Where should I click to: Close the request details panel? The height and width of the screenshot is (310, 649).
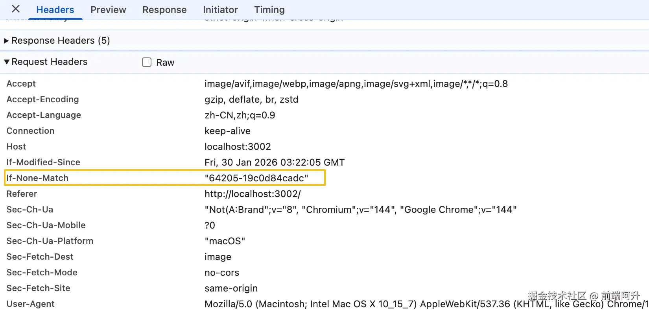coord(16,9)
